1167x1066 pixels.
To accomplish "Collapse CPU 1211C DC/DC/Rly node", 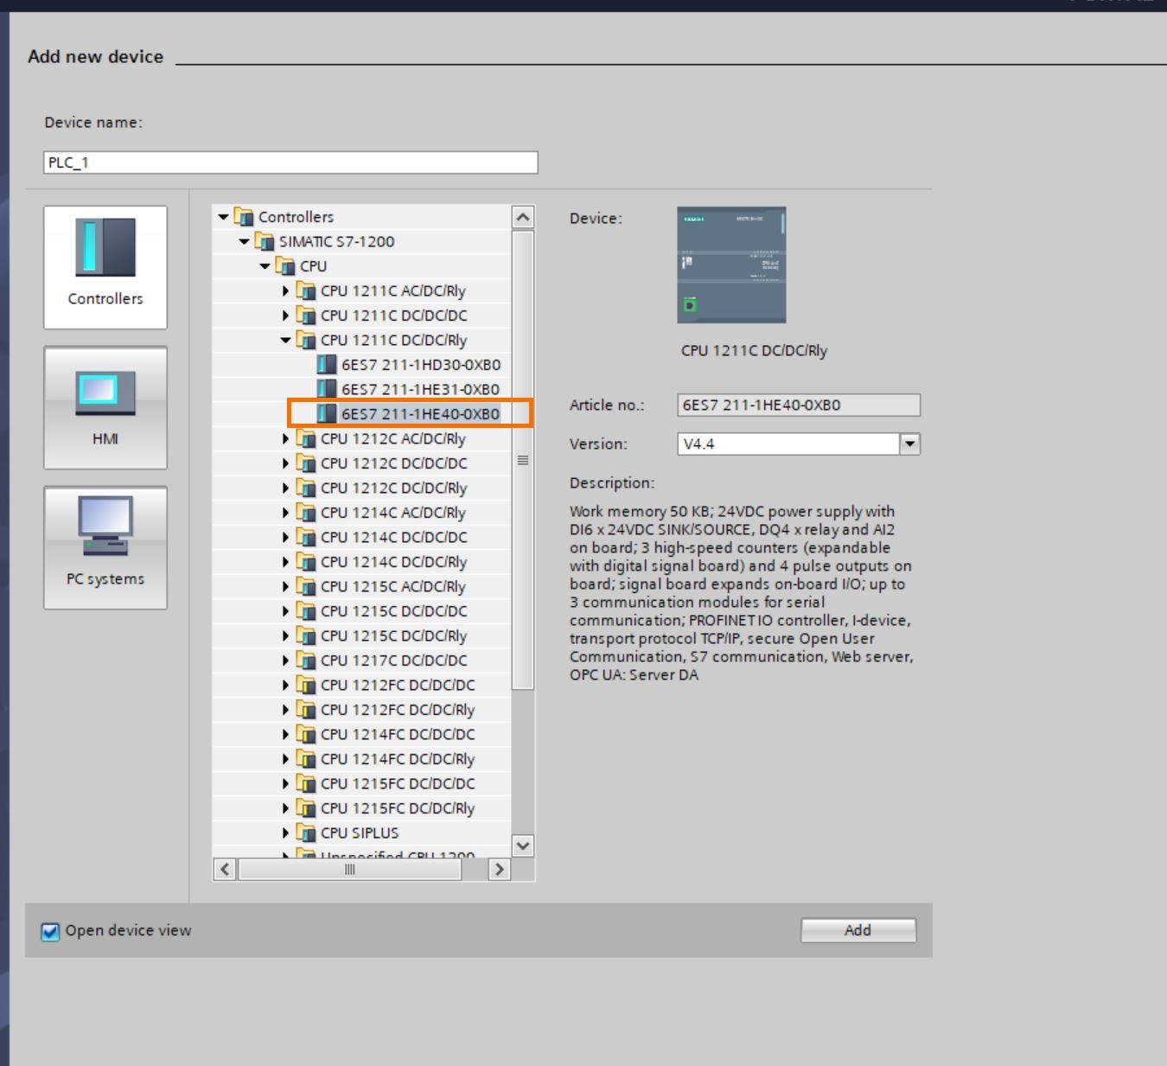I will click(x=286, y=341).
